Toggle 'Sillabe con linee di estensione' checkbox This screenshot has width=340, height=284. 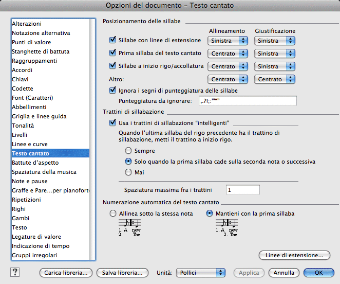pyautogui.click(x=114, y=40)
